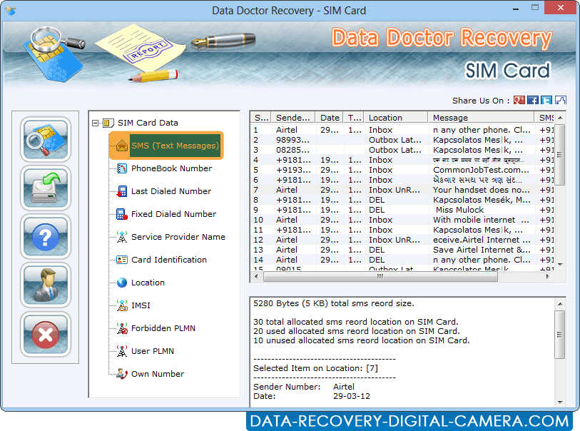Image resolution: width=580 pixels, height=431 pixels.
Task: Open Card Identification tree item
Action: [168, 260]
